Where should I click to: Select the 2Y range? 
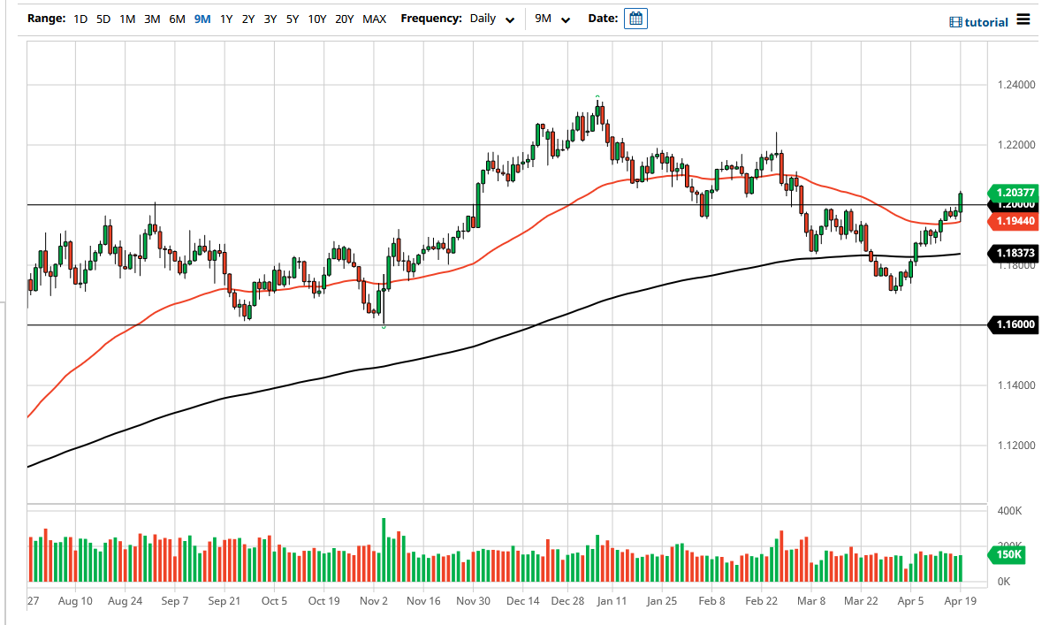coord(247,19)
